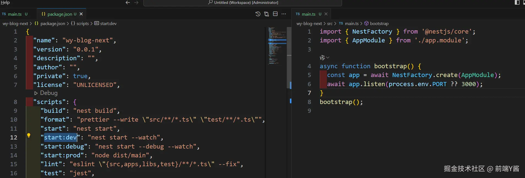The width and height of the screenshot is (525, 178).
Task: Close main.ts tab in the right editor group
Action: [326, 14]
